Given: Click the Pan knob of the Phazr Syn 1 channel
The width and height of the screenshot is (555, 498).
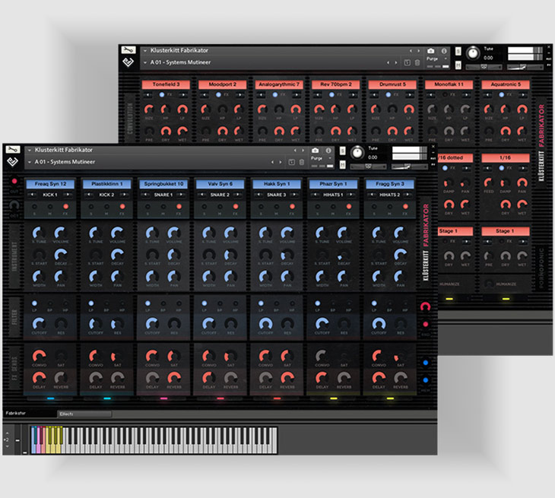Looking at the screenshot, I should point(344,277).
